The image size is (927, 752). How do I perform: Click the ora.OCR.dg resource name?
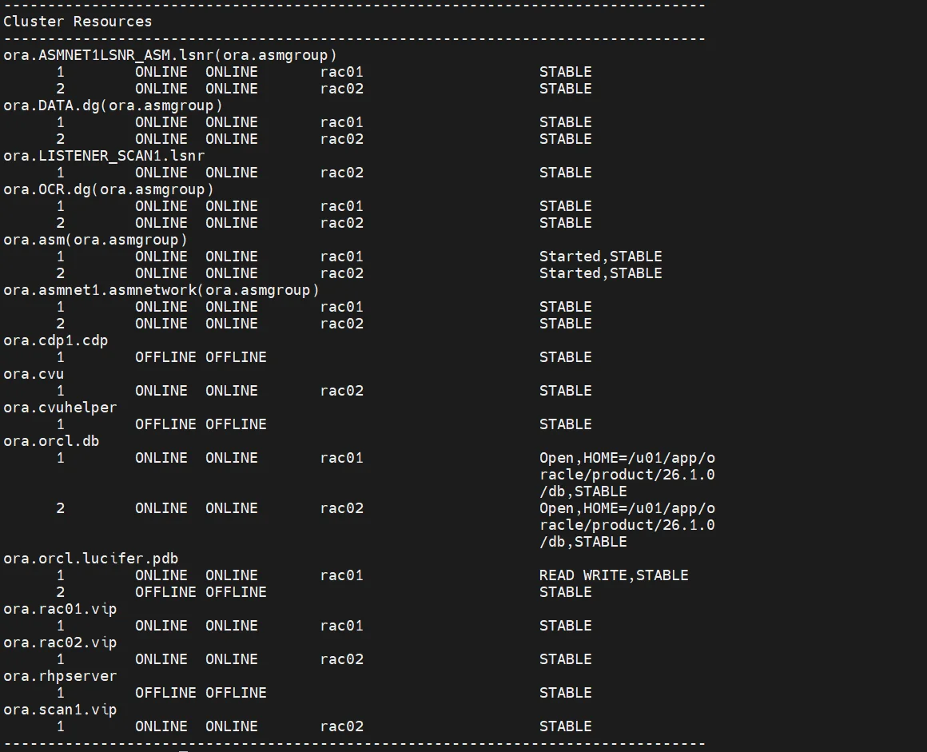[x=109, y=189]
